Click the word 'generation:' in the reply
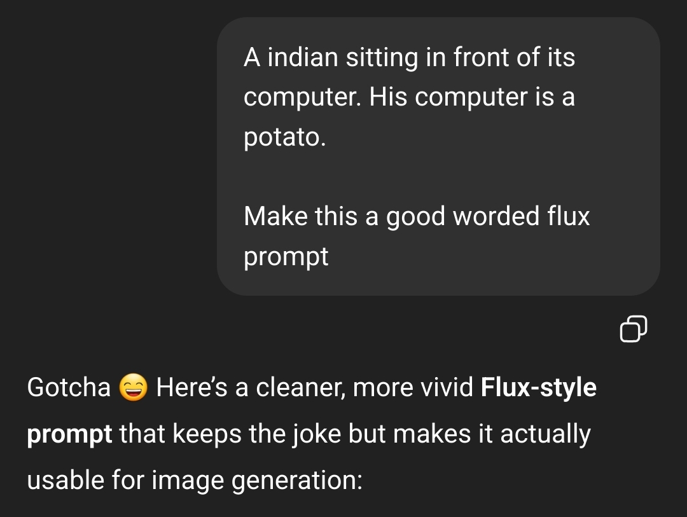 click(x=296, y=481)
